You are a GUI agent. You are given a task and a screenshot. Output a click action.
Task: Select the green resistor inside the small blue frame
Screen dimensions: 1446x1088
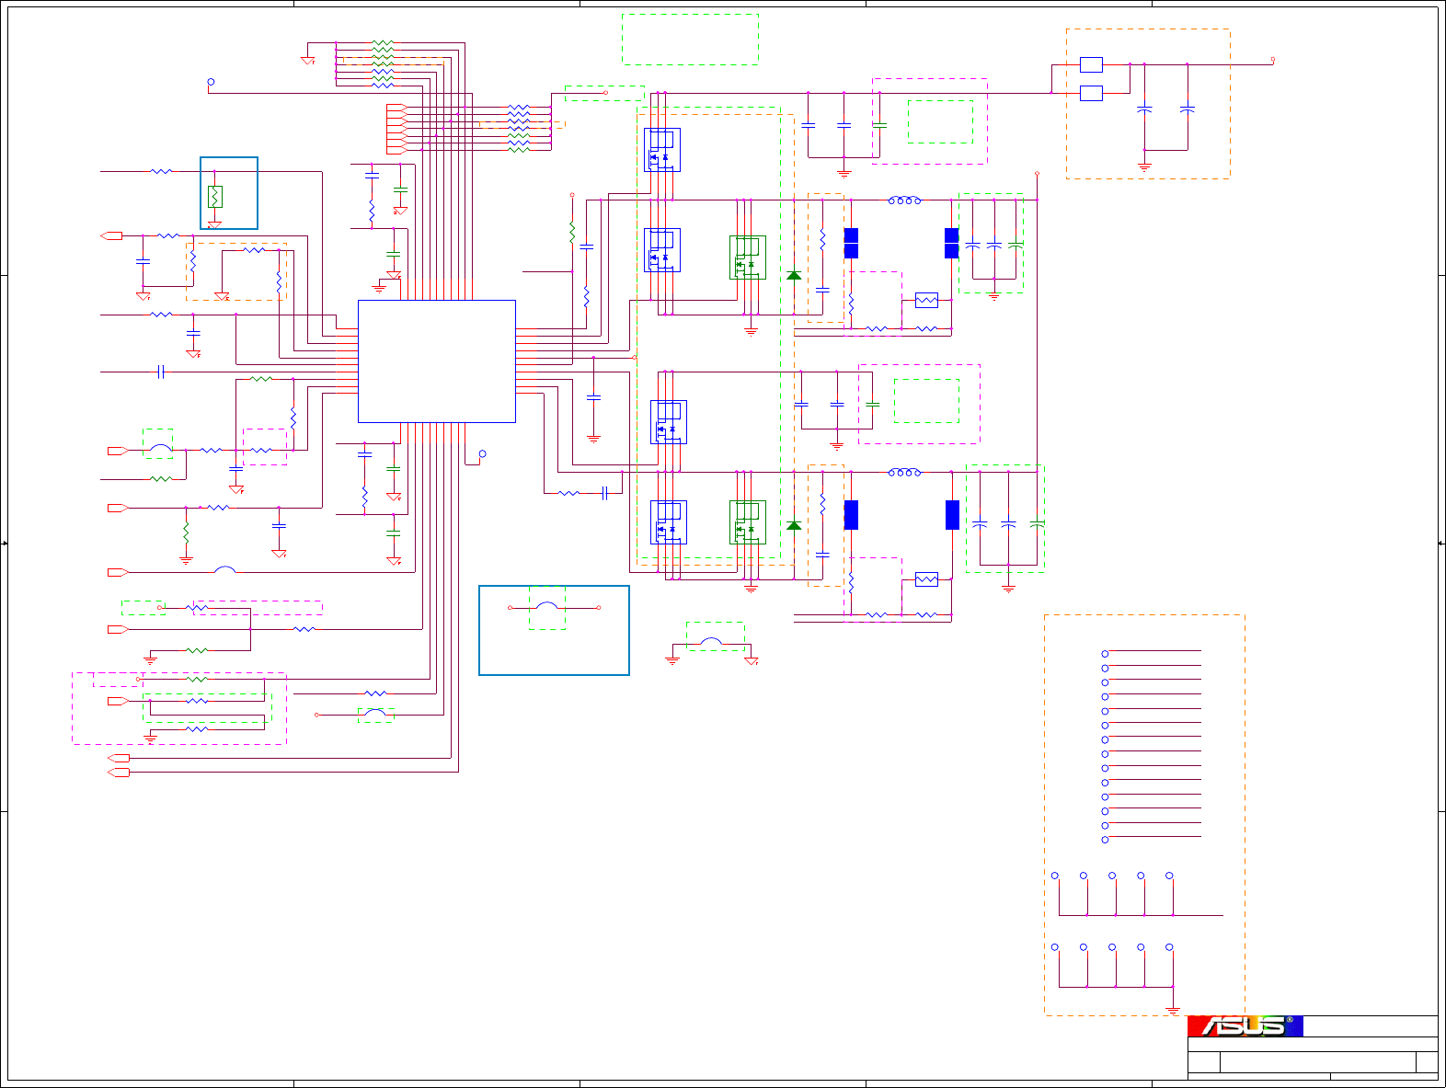[214, 197]
